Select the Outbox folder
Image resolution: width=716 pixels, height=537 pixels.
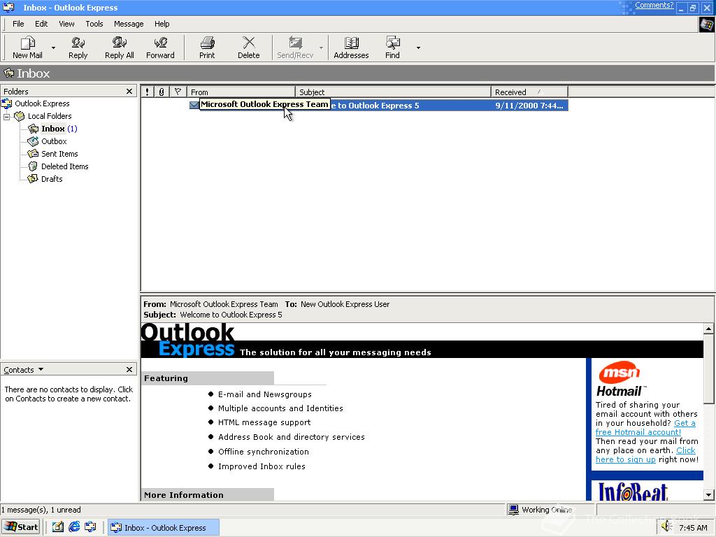pyautogui.click(x=54, y=141)
